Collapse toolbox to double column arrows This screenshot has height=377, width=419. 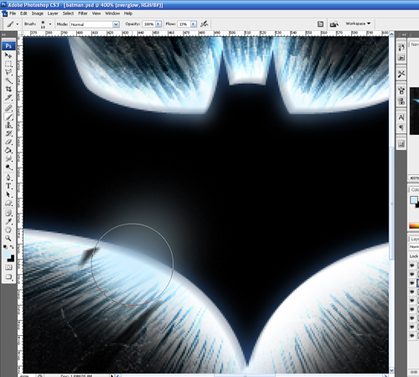[x=4, y=34]
